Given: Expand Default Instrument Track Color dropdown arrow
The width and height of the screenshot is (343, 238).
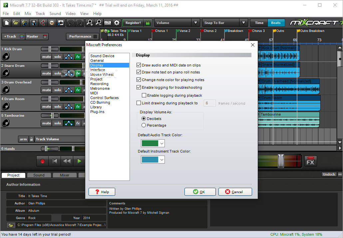Looking at the screenshot, I should [x=162, y=160].
